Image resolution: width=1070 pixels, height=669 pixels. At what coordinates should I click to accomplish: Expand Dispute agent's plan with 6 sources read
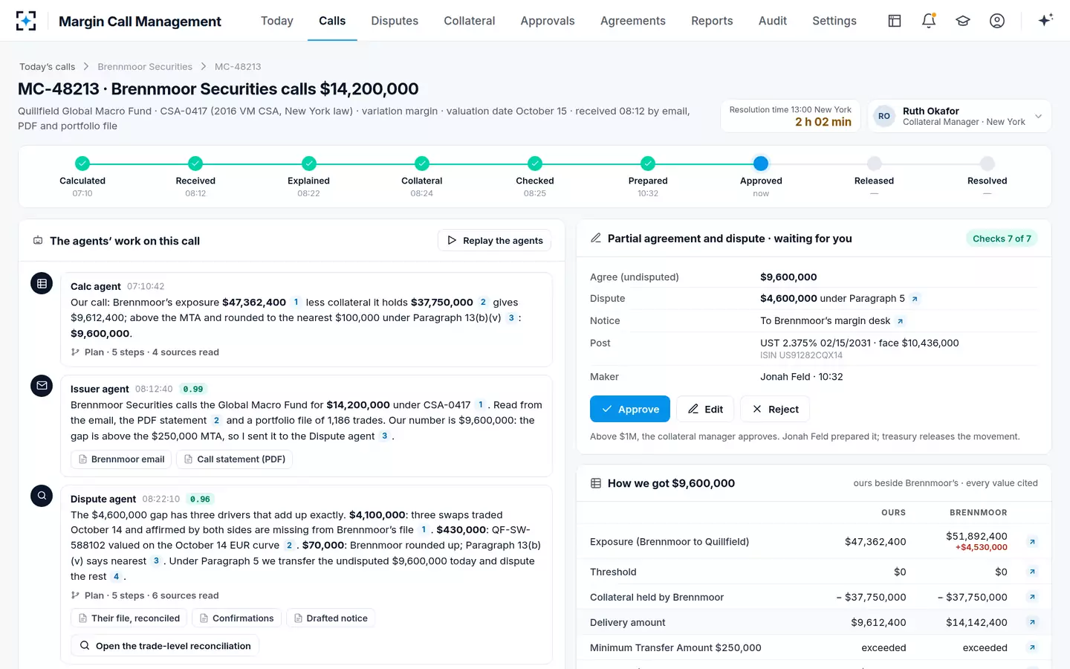pos(145,595)
